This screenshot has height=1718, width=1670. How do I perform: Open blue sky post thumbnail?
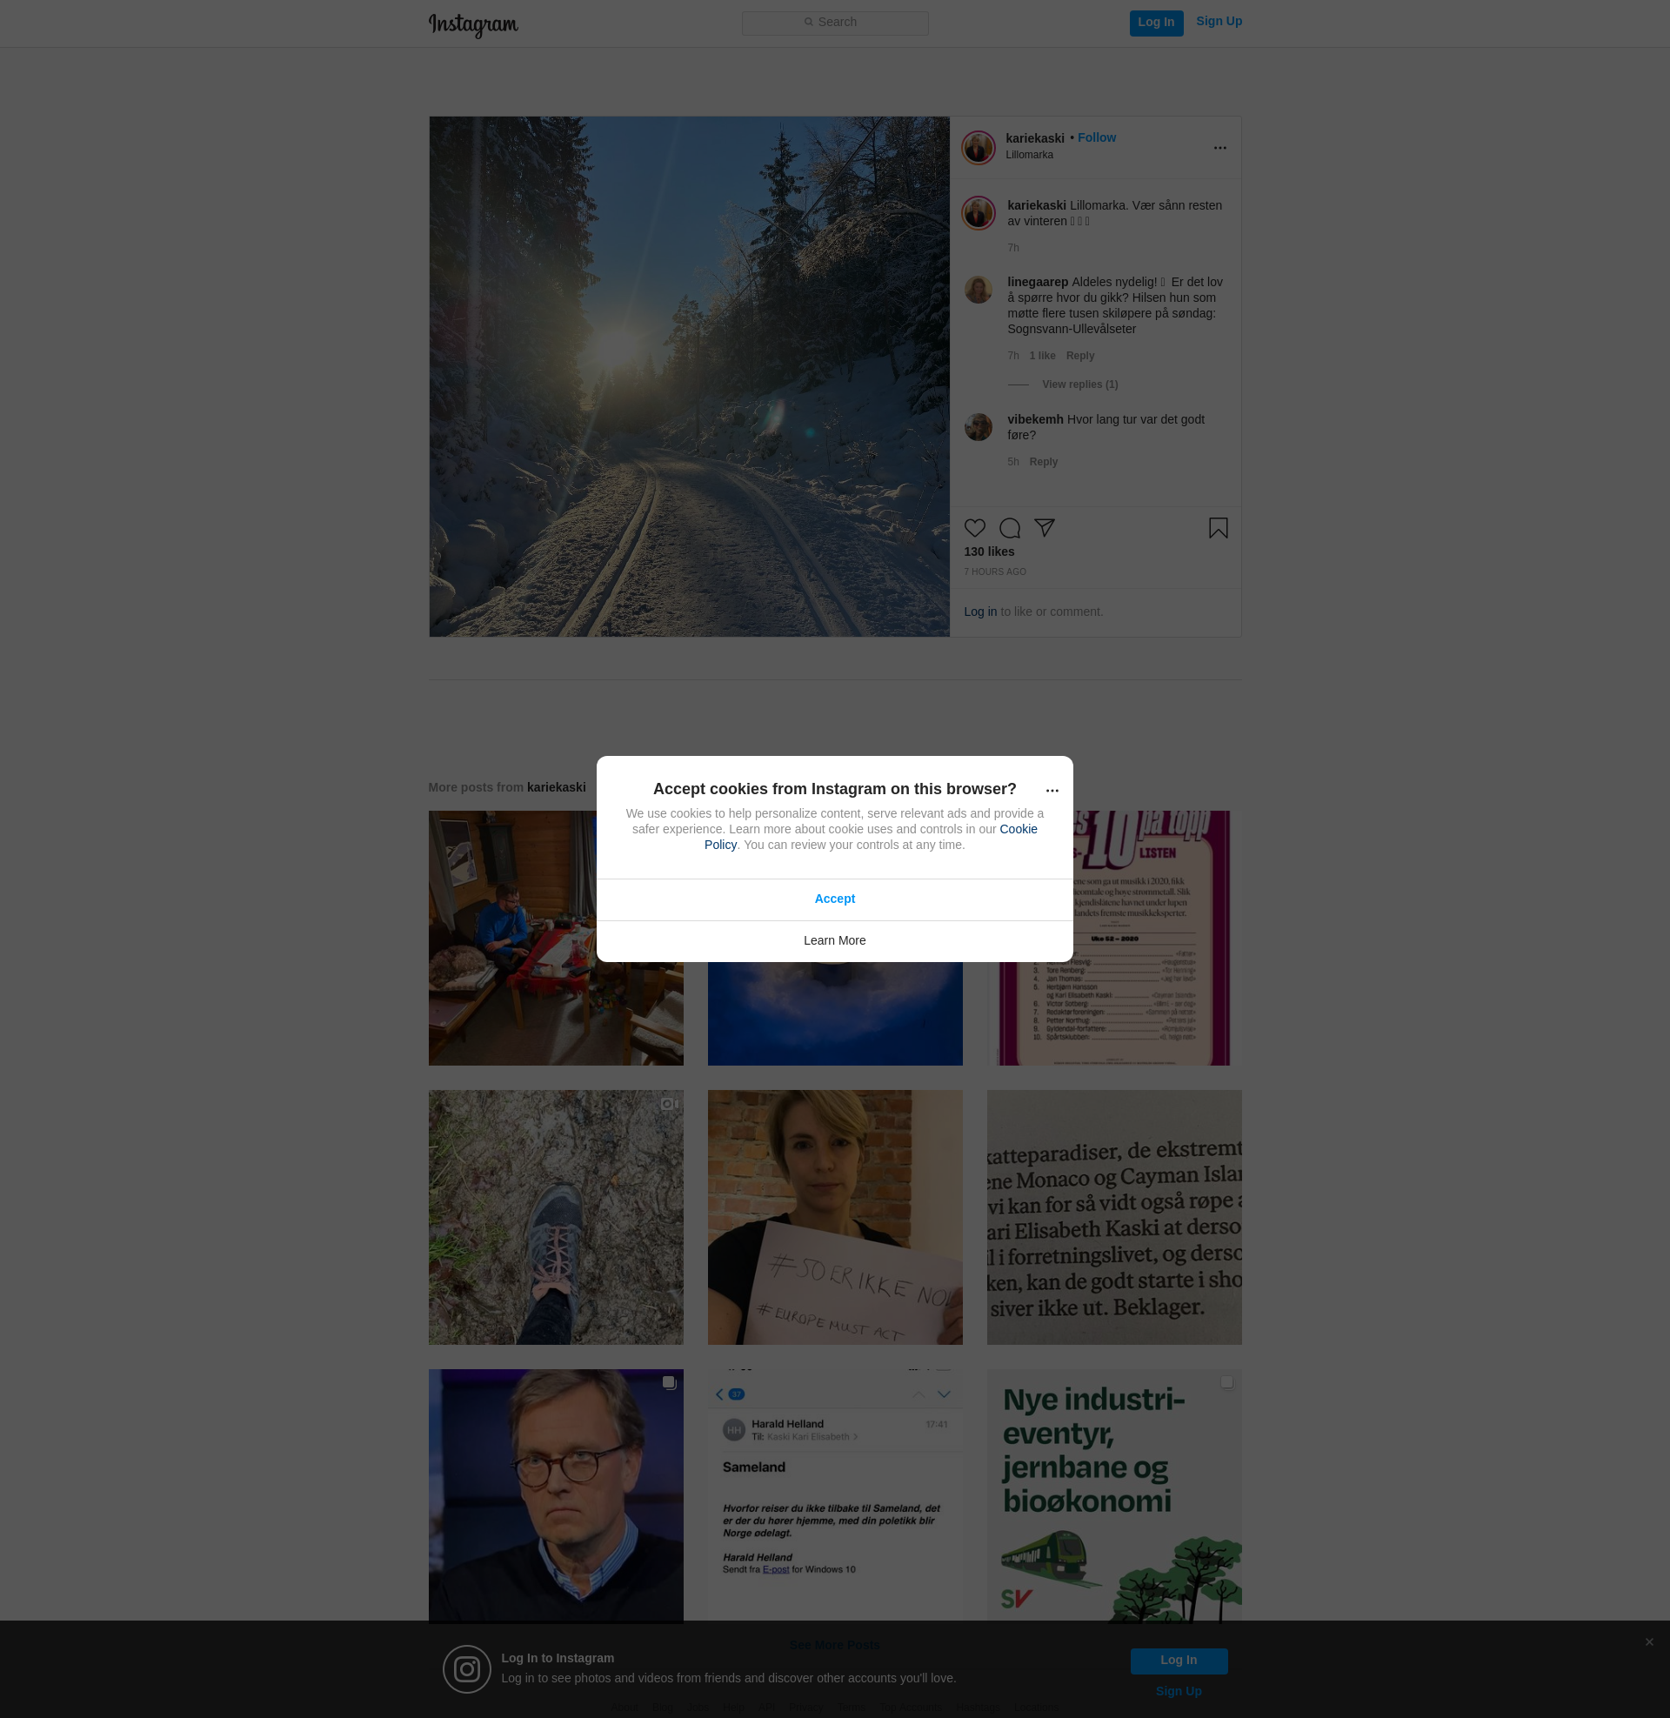point(834,1013)
